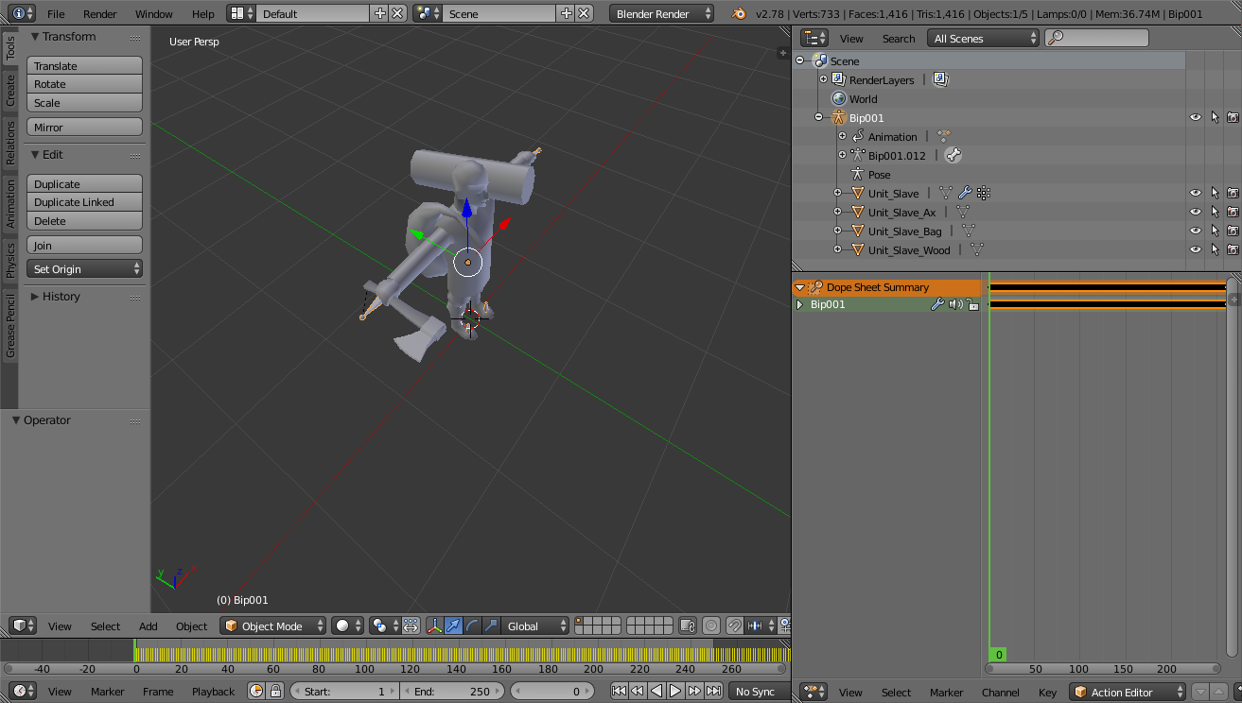
Task: Open viewport shading selector
Action: point(347,626)
